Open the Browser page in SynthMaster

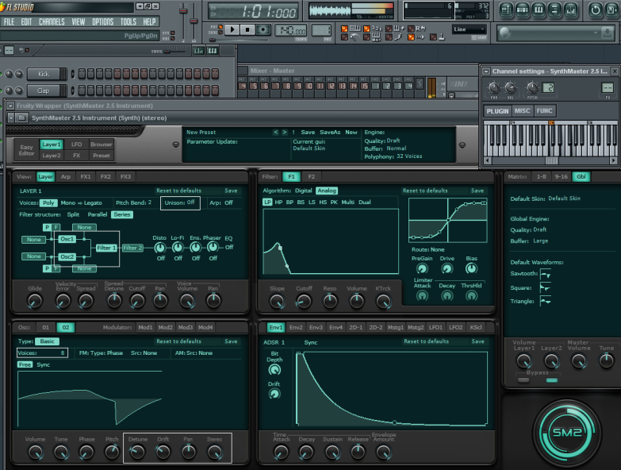(x=102, y=144)
